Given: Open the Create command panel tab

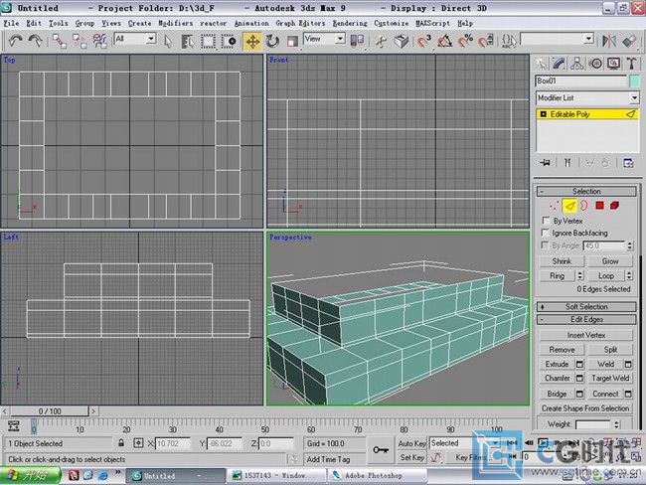Looking at the screenshot, I should 541,64.
